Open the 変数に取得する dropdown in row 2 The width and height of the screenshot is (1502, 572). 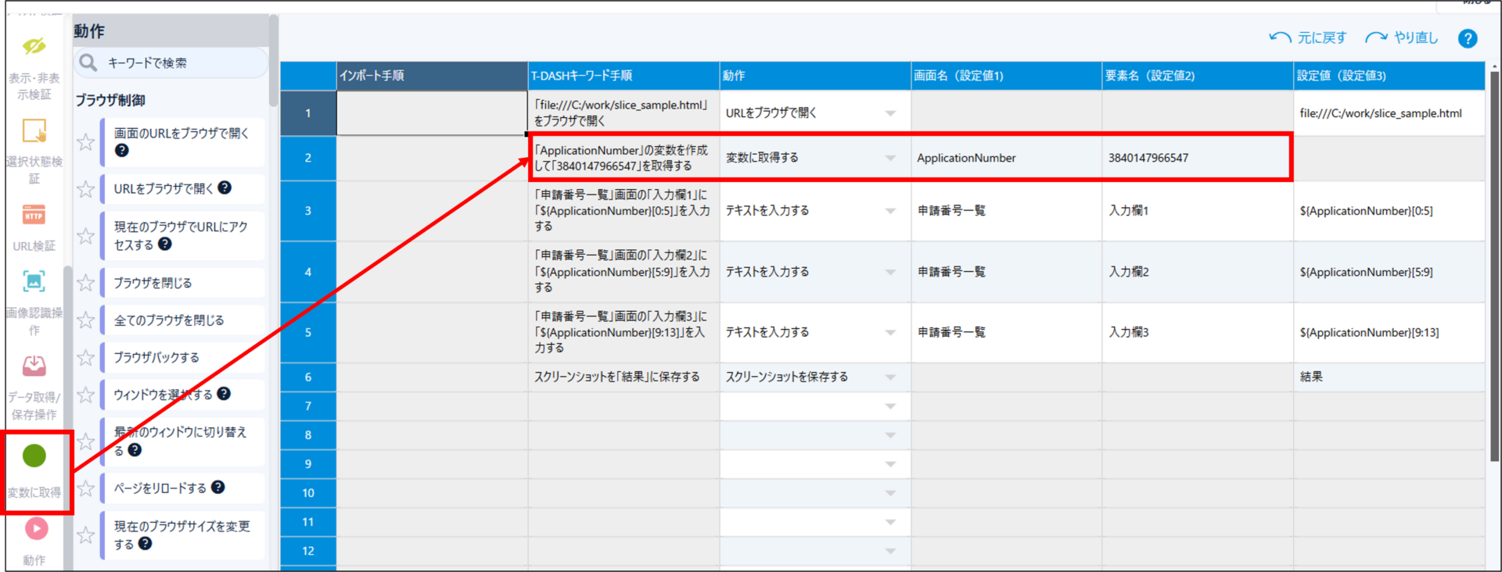890,158
